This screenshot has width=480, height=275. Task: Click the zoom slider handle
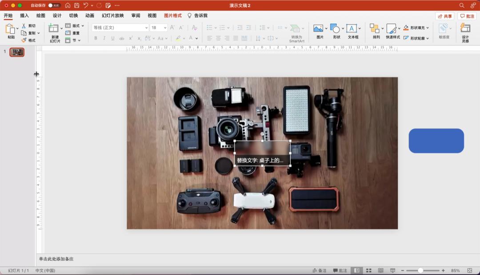pyautogui.click(x=420, y=271)
